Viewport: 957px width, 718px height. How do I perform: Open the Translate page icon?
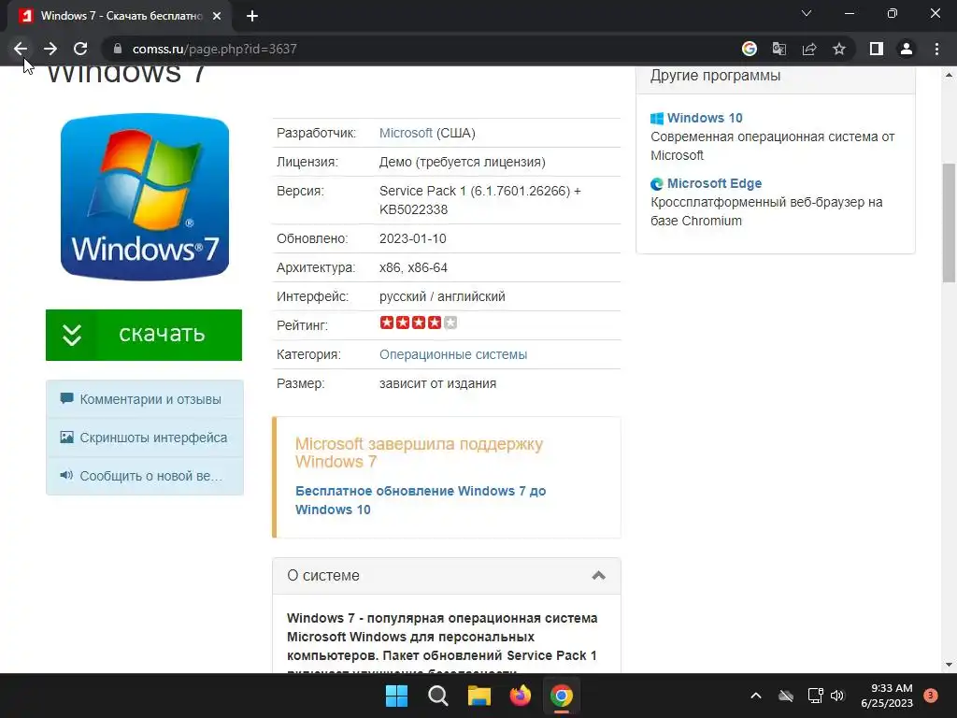pos(779,49)
